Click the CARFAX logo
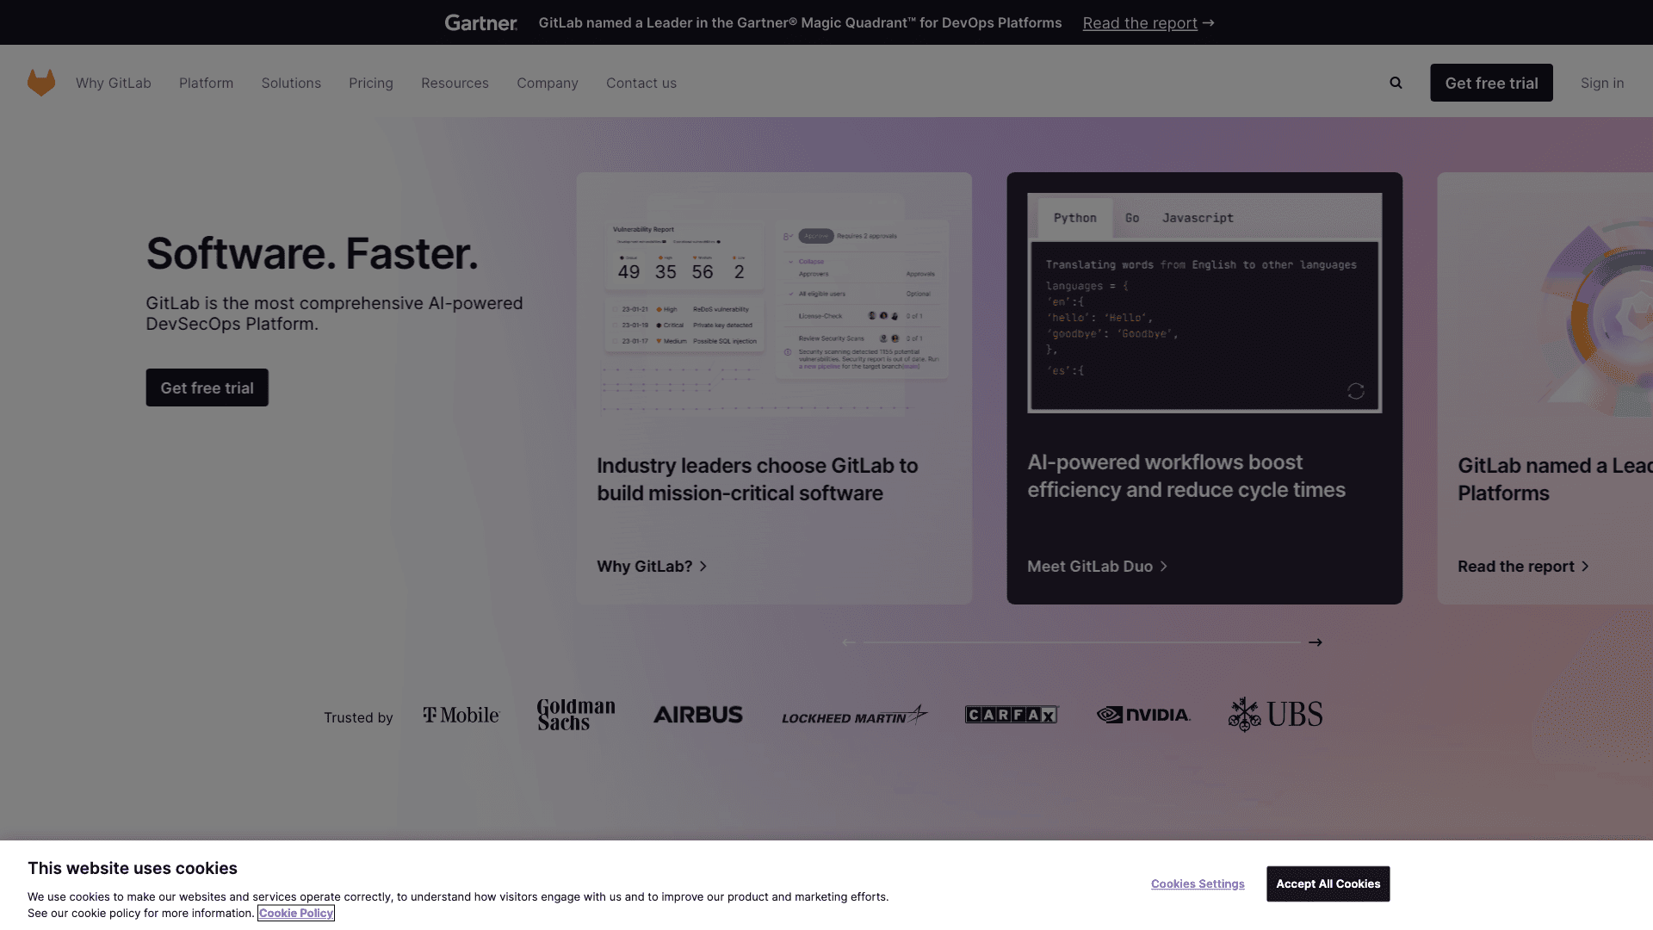The width and height of the screenshot is (1653, 930). pos(1012,715)
